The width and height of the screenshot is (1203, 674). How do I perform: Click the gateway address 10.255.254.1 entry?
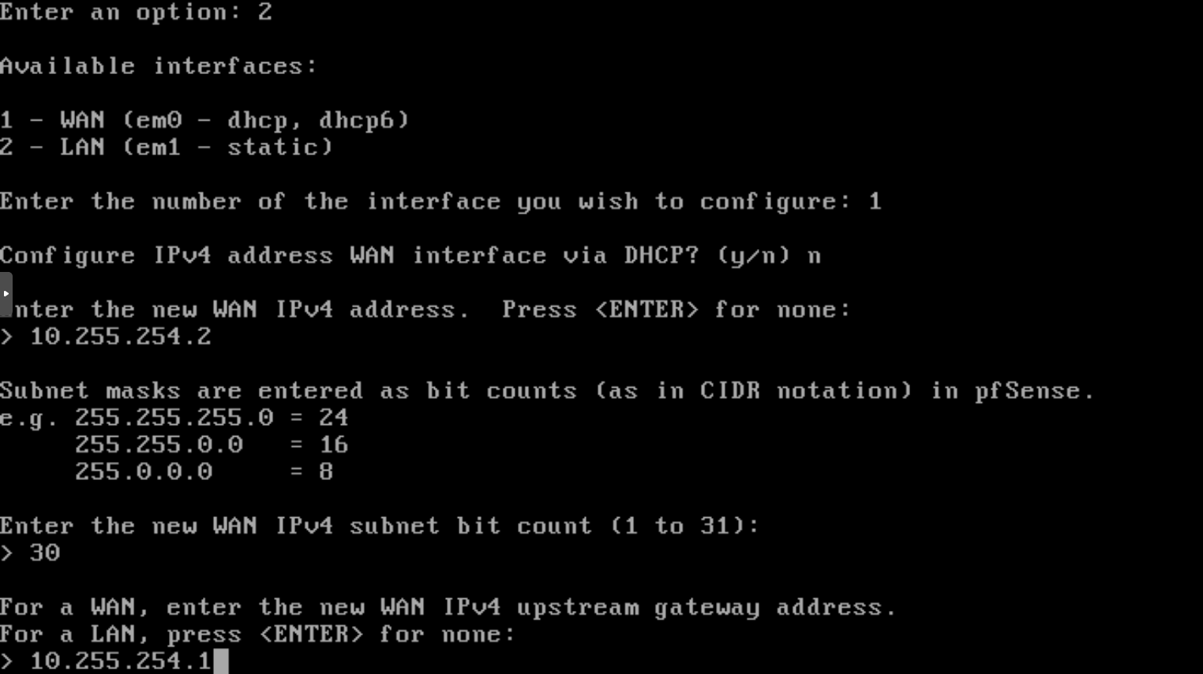click(x=121, y=661)
